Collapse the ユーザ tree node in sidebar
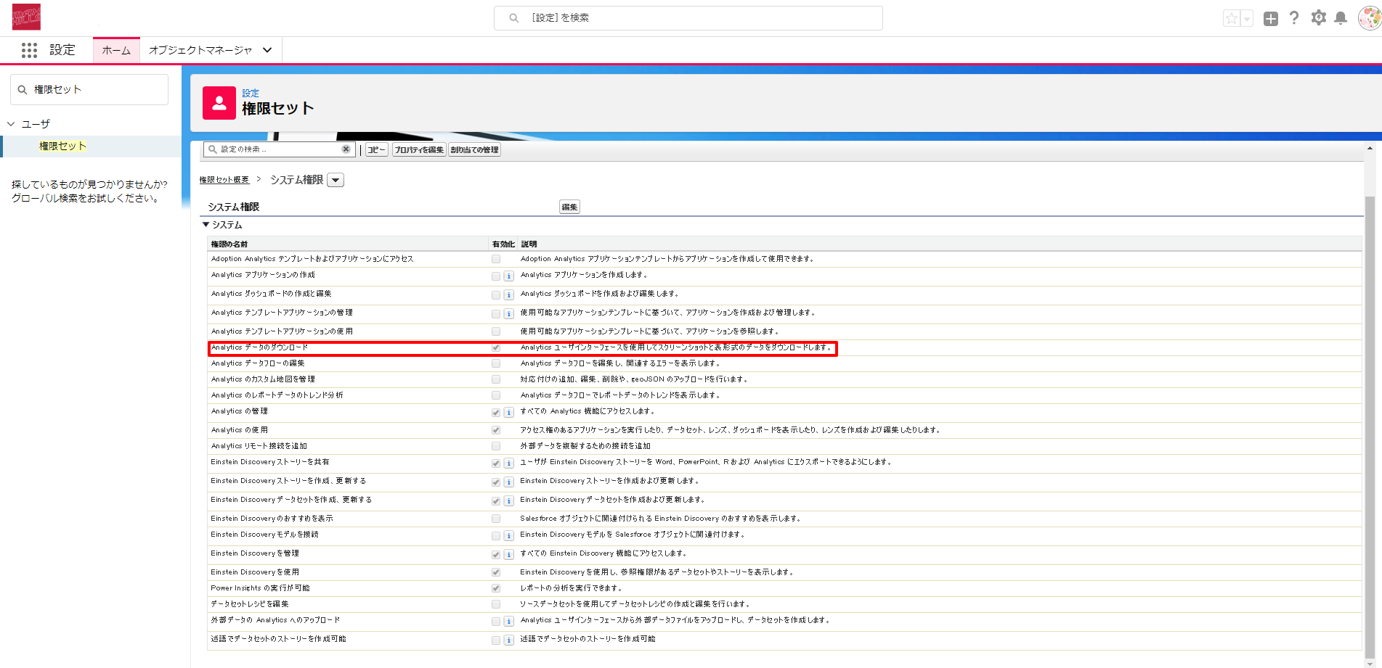The height and width of the screenshot is (668, 1382). tap(11, 124)
